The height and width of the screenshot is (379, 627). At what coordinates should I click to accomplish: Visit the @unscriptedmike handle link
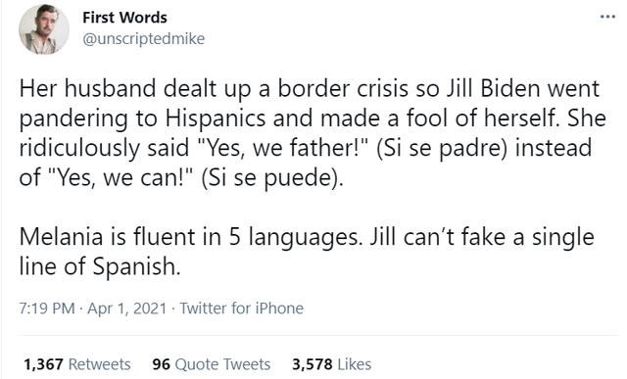144,39
